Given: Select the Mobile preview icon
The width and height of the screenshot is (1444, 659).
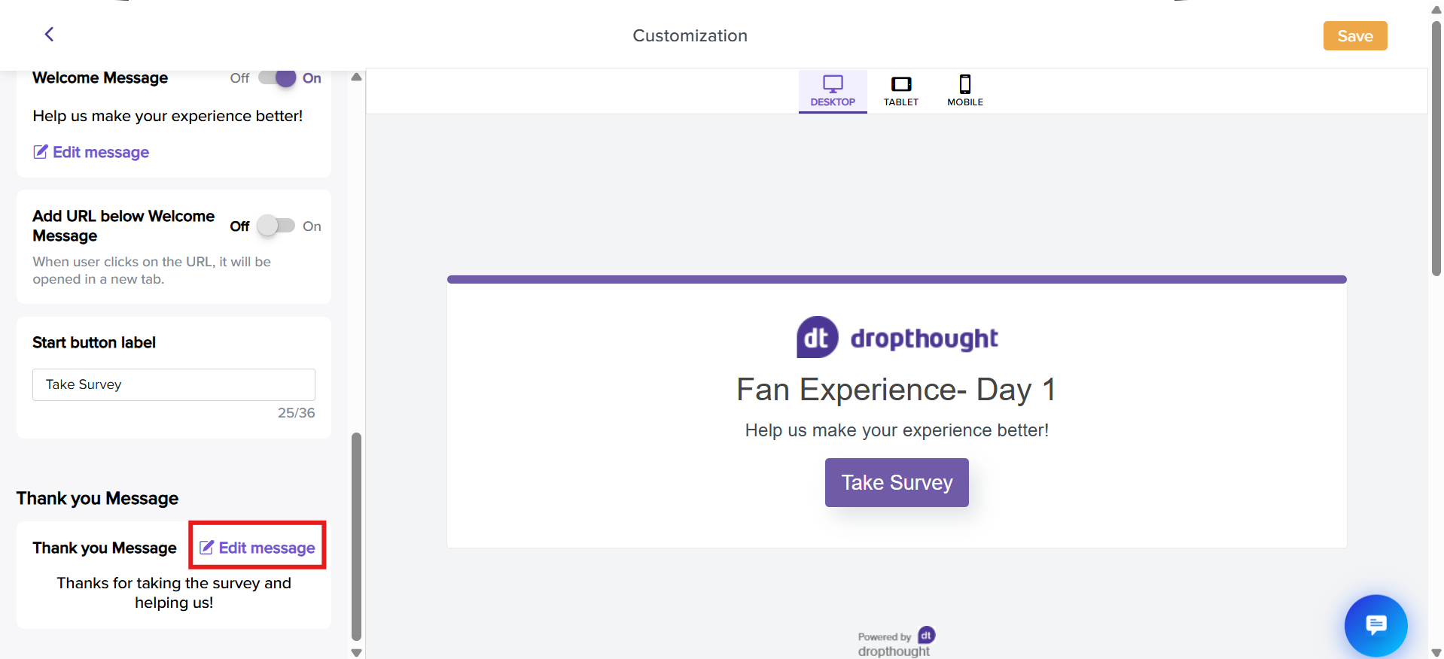Looking at the screenshot, I should pyautogui.click(x=965, y=84).
